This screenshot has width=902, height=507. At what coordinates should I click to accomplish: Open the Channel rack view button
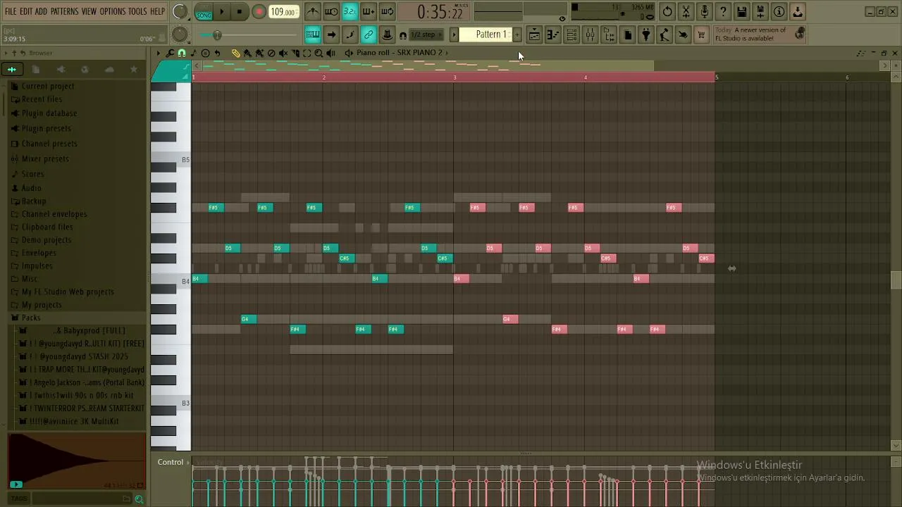pos(572,35)
